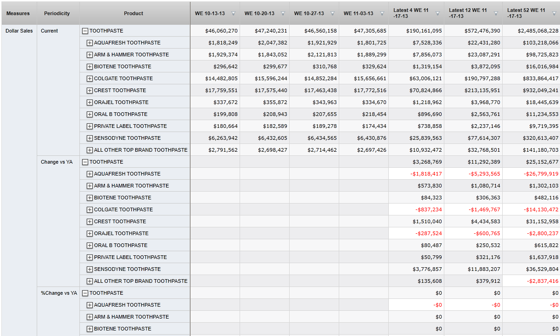Click the Product column header
Viewport: 560px width, 336px height.
coord(134,14)
